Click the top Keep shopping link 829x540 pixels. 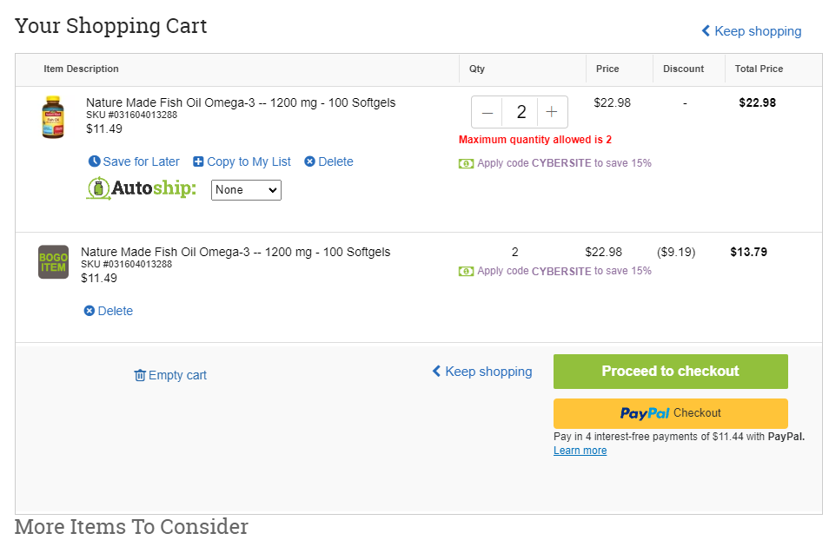(x=752, y=31)
